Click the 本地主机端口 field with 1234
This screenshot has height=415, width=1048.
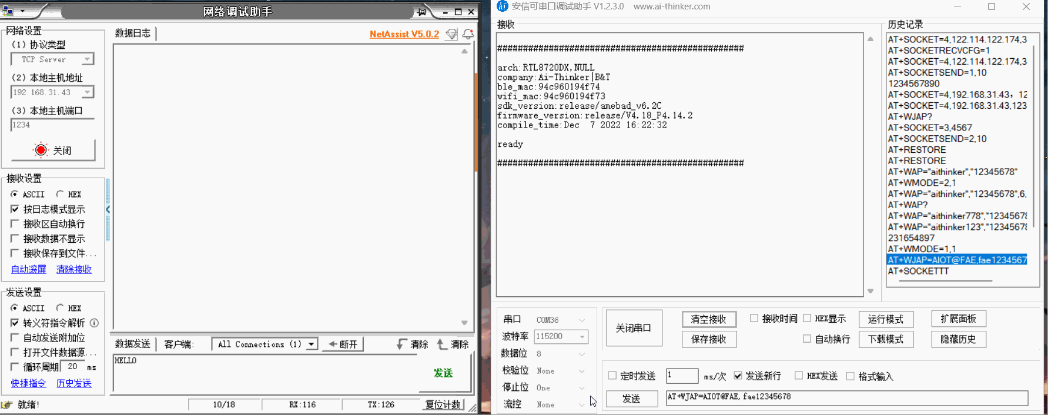52,125
